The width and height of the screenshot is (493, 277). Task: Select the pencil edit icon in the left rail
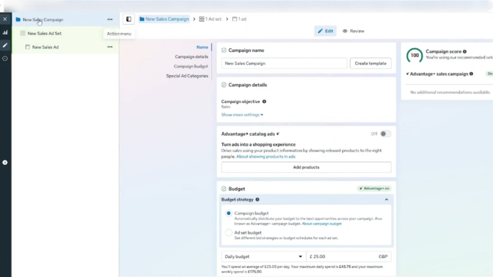[5, 45]
